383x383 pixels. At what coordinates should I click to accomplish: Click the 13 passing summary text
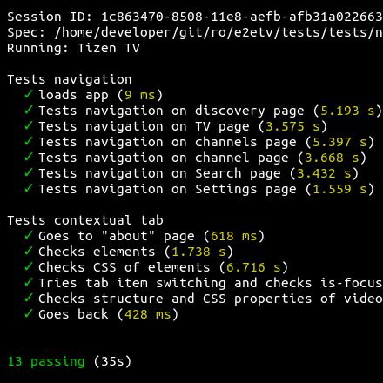(x=46, y=362)
